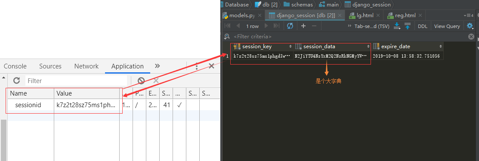Show the hidden editor tabs list
Image resolution: width=479 pixels, height=161 pixels.
click(x=468, y=15)
